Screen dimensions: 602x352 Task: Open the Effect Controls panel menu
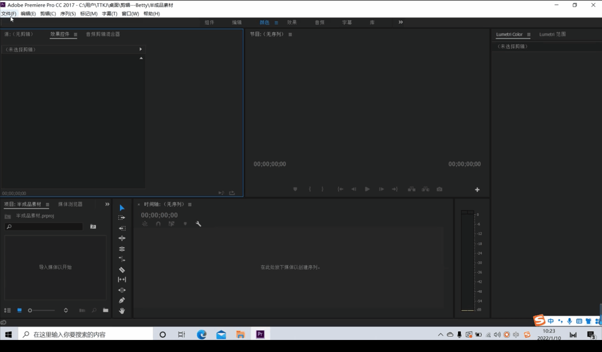coord(76,35)
